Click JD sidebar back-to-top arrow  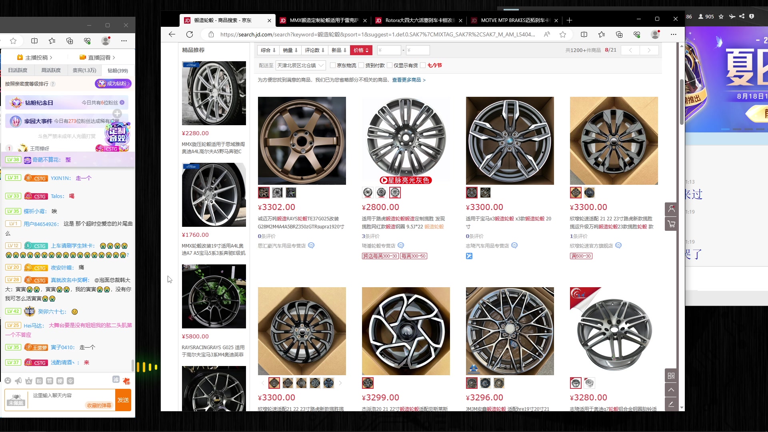point(671,390)
